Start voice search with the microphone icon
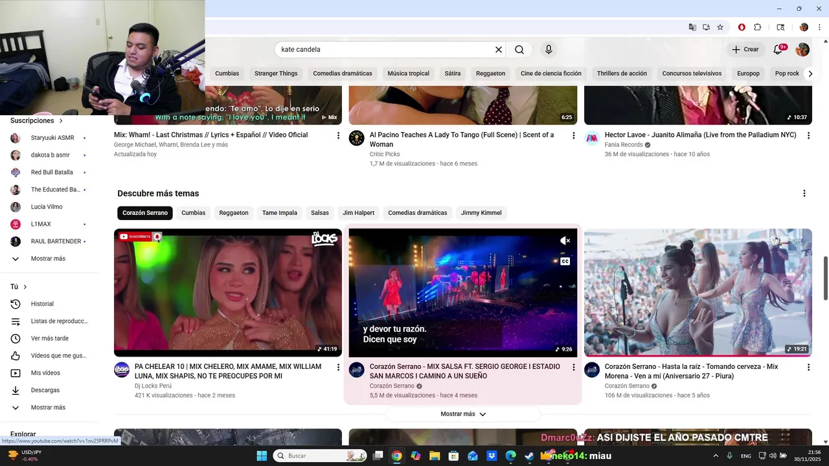 click(549, 50)
